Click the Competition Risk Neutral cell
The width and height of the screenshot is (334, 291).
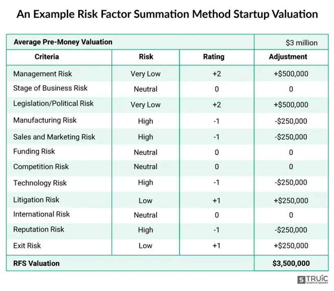[x=146, y=166]
